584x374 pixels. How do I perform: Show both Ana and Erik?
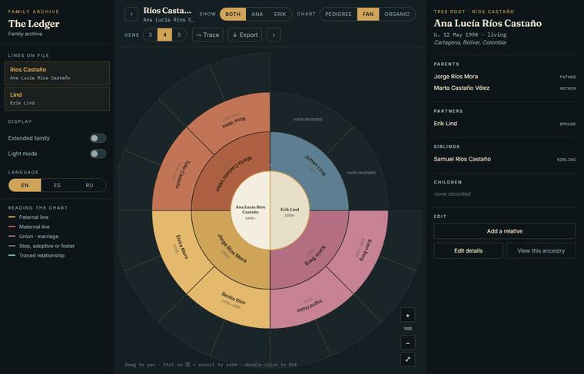click(x=233, y=14)
